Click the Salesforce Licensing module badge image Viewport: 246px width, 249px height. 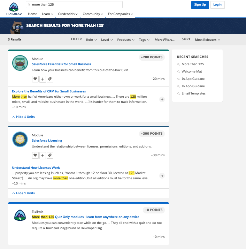click(x=20, y=139)
